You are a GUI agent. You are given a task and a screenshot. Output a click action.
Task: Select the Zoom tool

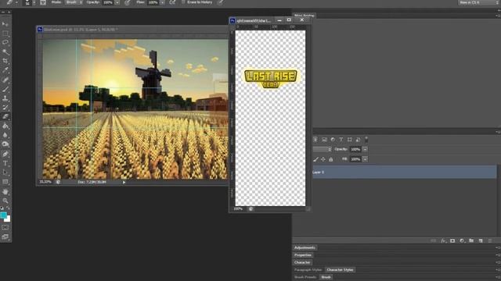[5, 201]
